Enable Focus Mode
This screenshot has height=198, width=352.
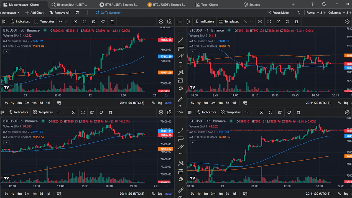click(x=278, y=12)
